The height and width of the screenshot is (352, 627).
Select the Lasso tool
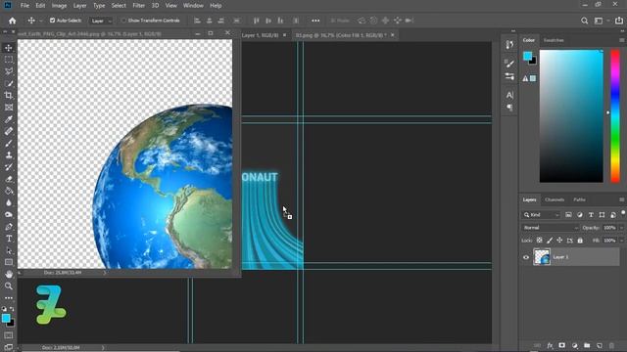(9, 71)
